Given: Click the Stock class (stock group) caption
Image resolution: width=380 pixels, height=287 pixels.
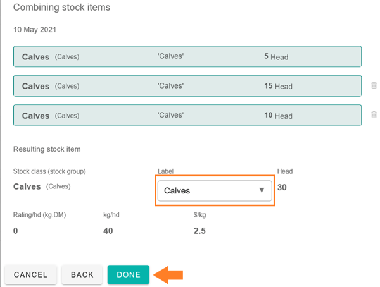Looking at the screenshot, I should point(49,171).
